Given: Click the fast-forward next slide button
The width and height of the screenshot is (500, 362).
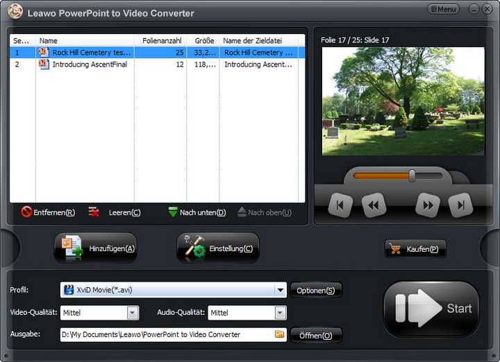Looking at the screenshot, I should tap(428, 205).
